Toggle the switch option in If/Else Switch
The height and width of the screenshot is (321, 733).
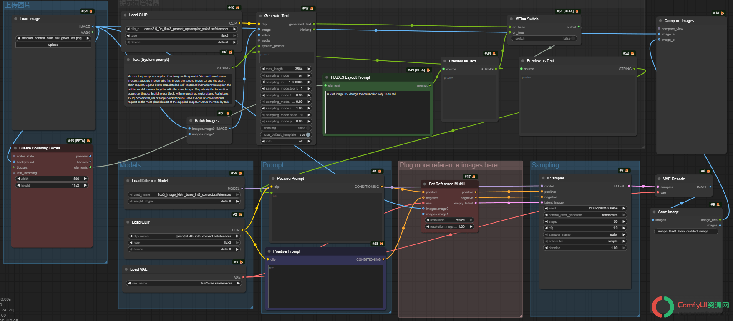(544, 38)
